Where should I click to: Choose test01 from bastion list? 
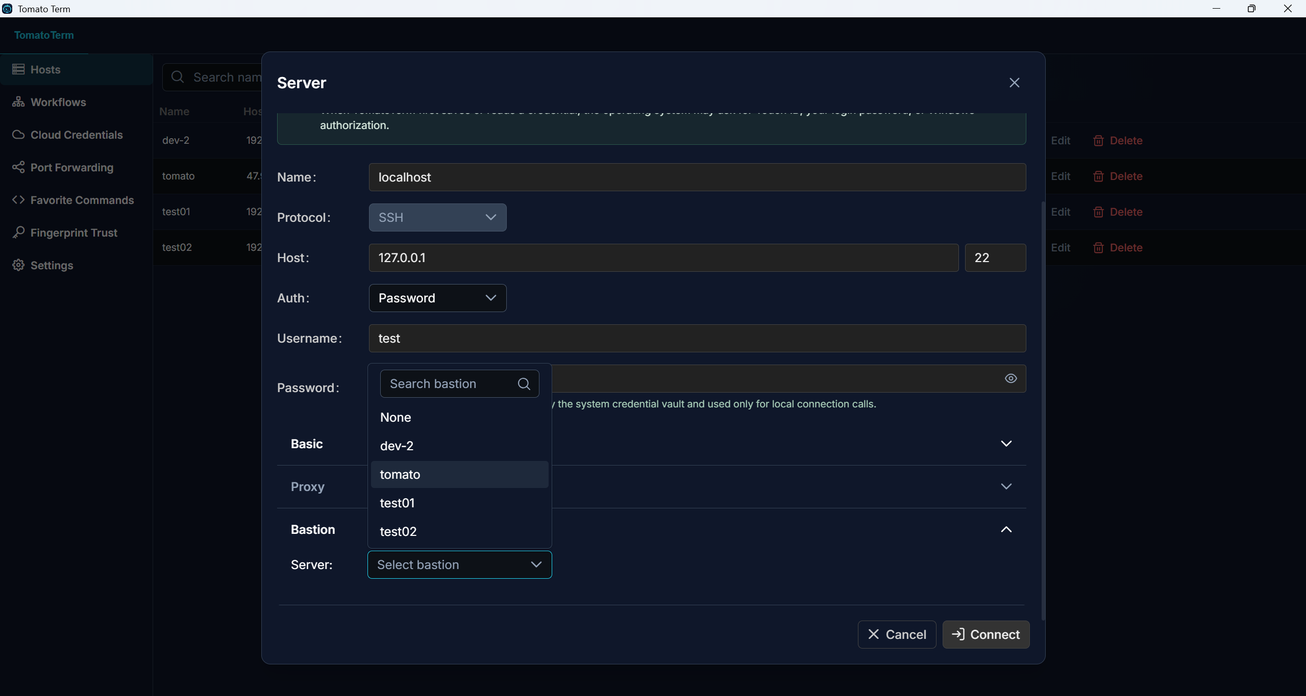coord(459,503)
